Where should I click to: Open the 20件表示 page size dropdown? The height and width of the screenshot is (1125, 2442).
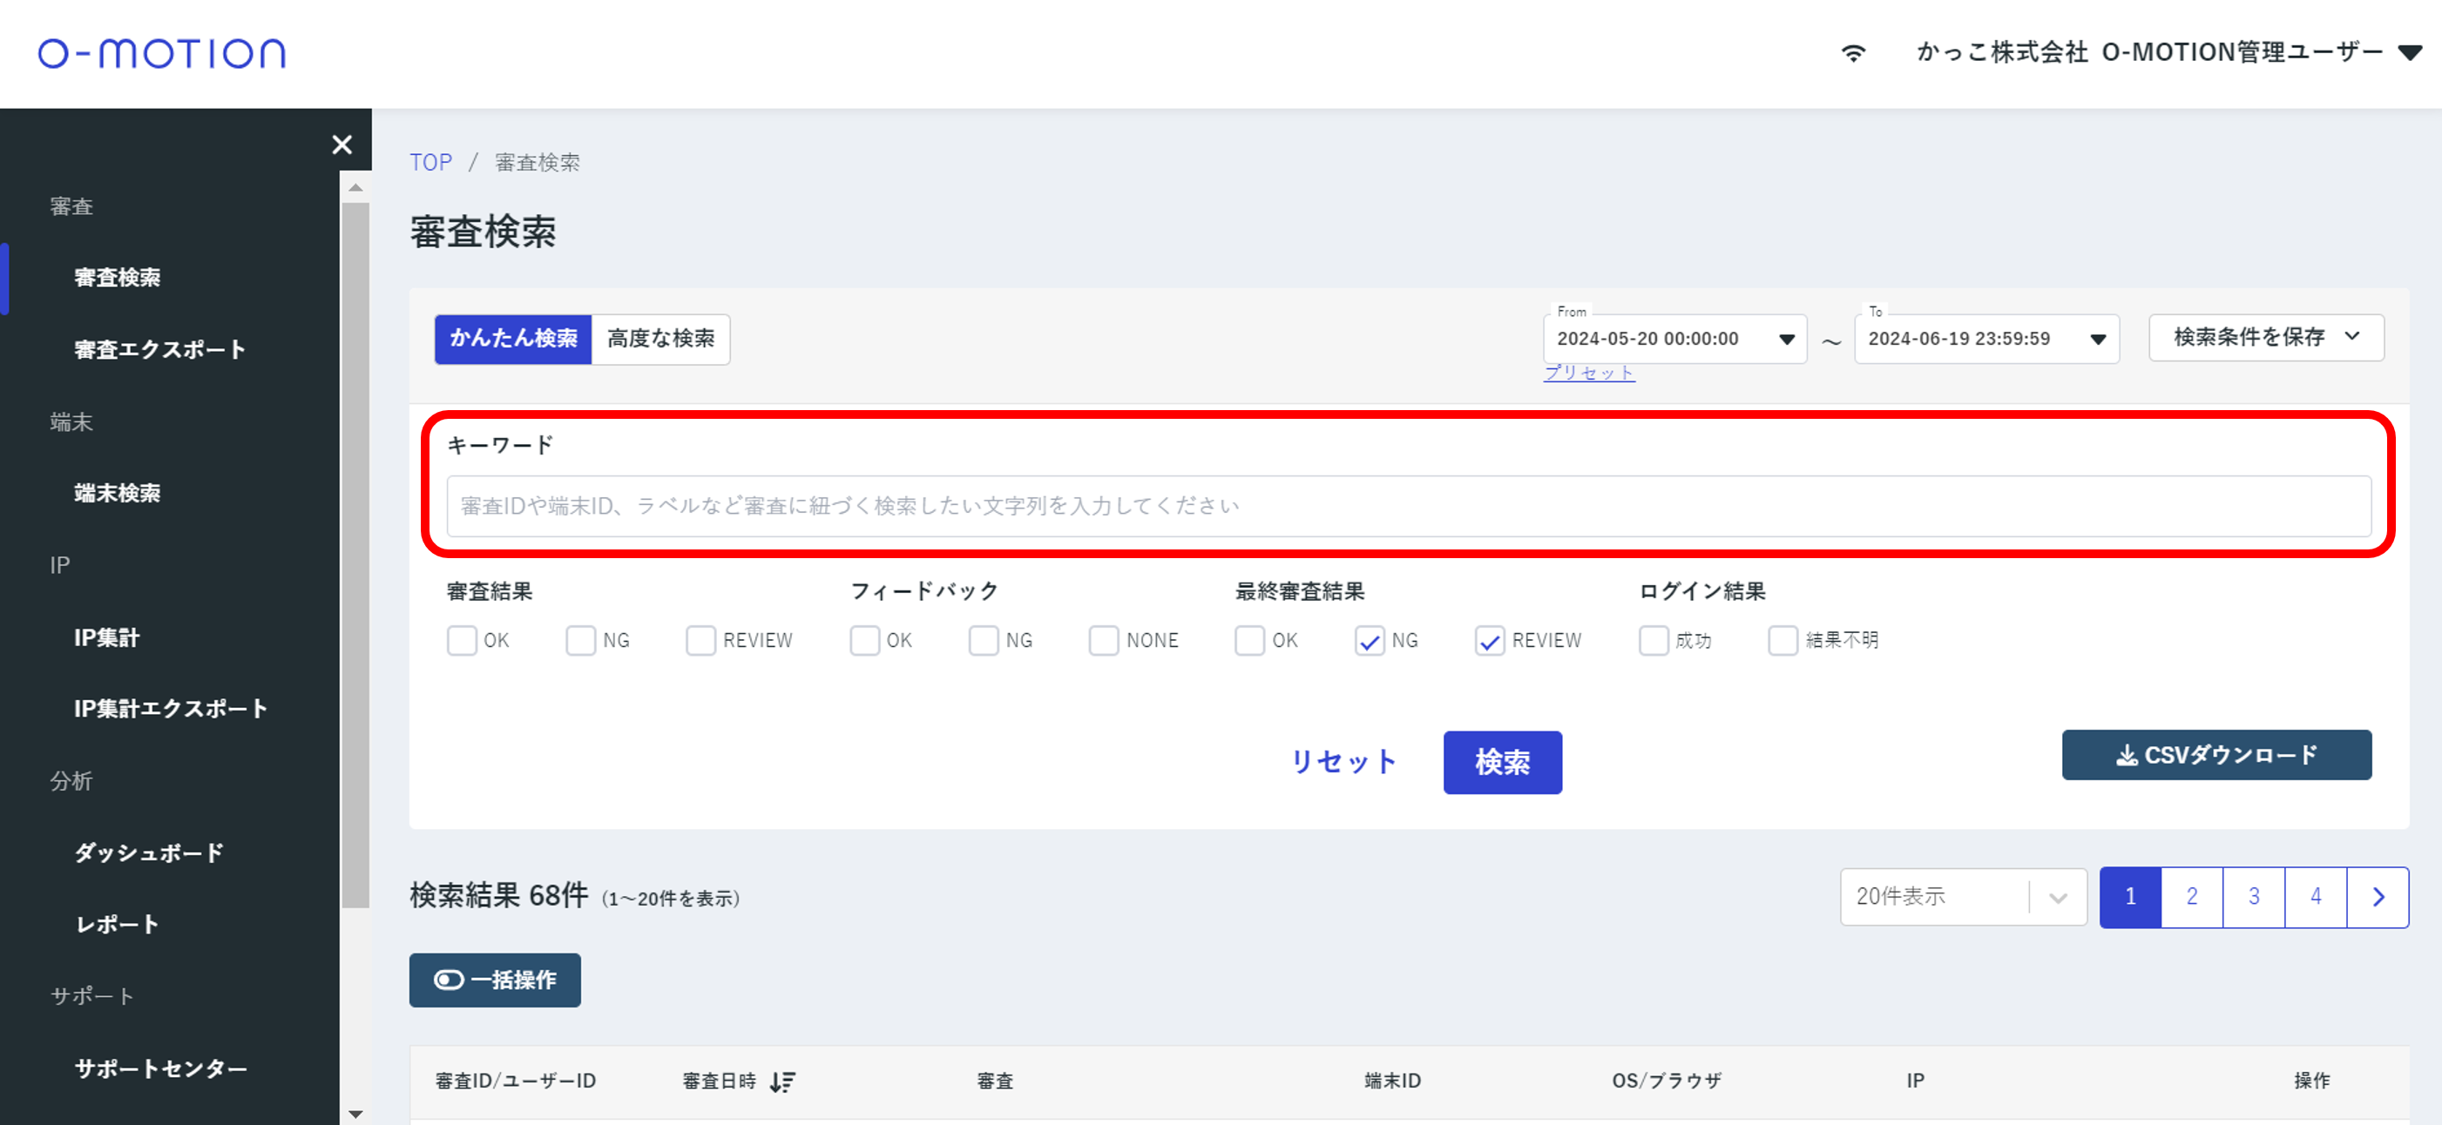click(x=1962, y=897)
